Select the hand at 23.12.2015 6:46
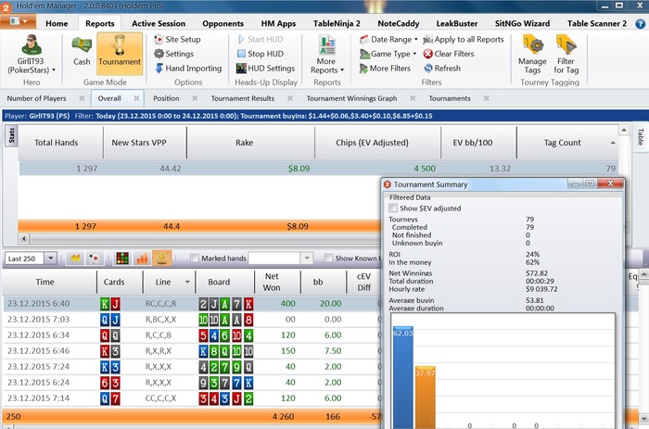The width and height of the screenshot is (649, 429). [190, 351]
